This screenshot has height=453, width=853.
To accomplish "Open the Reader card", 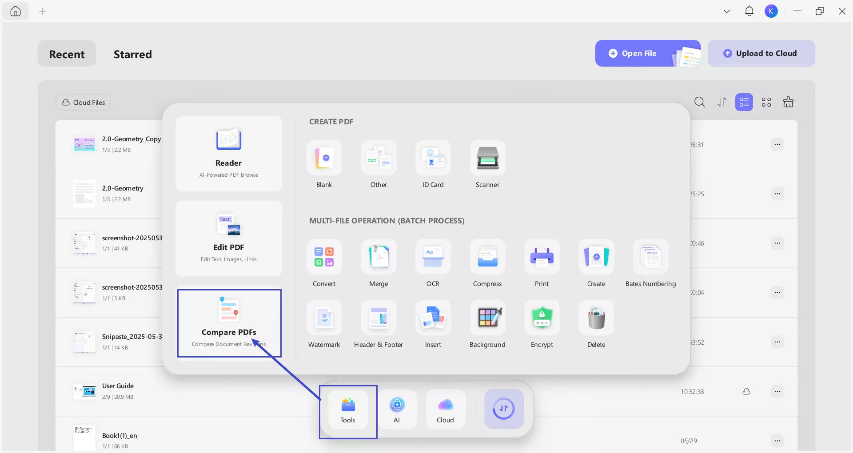I will [x=229, y=154].
